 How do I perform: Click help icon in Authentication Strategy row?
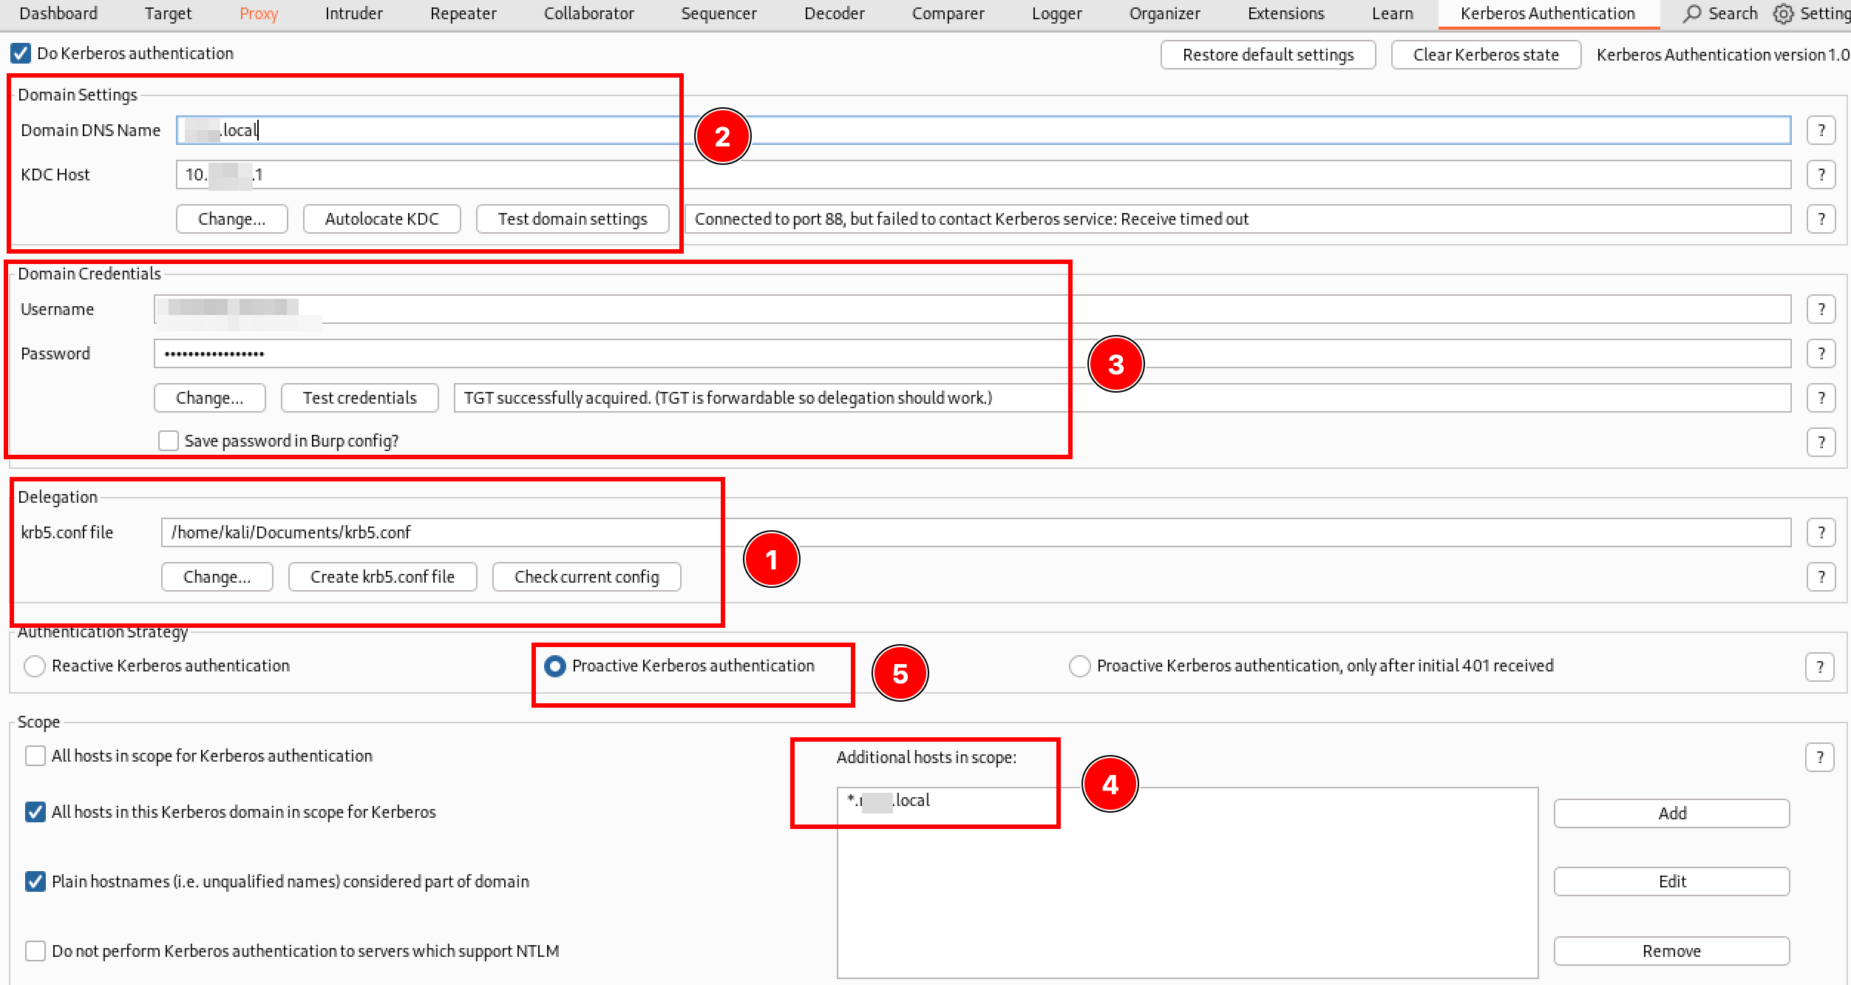coord(1819,666)
